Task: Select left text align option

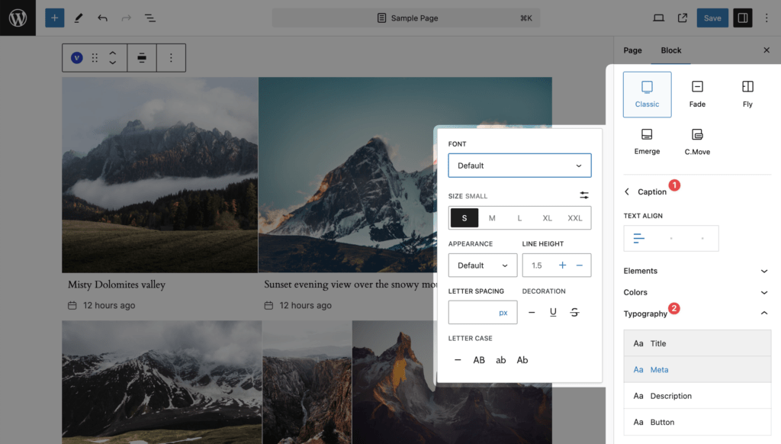Action: tap(639, 238)
